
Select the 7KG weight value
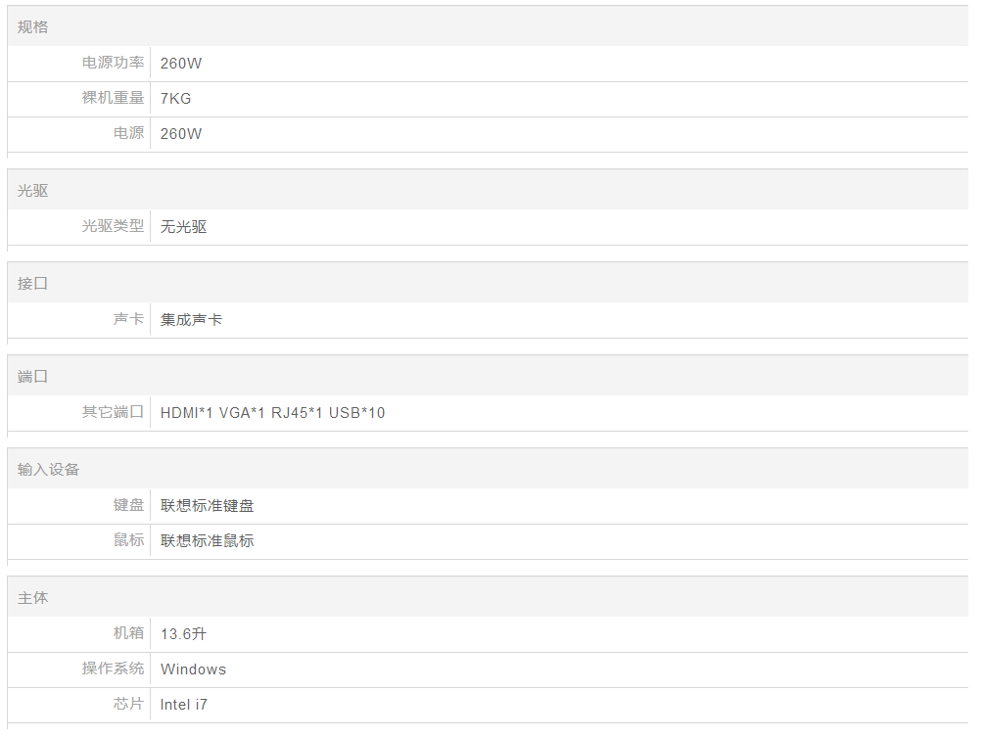(x=176, y=99)
